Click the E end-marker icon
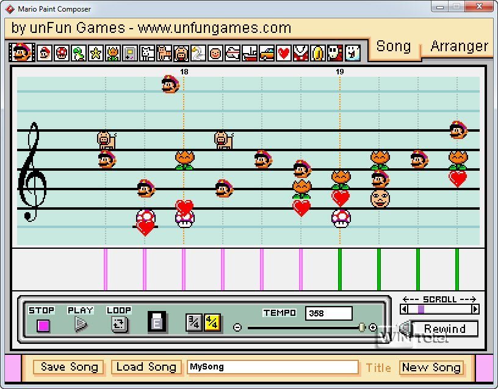Viewport: 498px width, 389px height. tap(157, 322)
